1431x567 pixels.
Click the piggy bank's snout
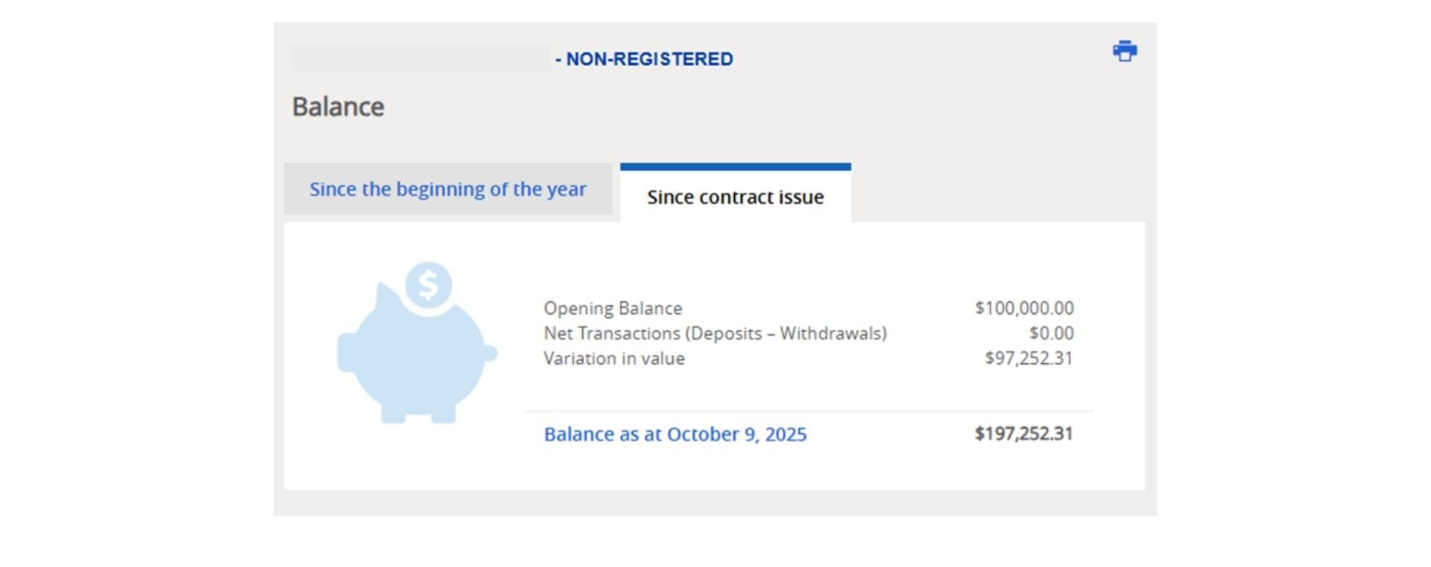point(346,353)
